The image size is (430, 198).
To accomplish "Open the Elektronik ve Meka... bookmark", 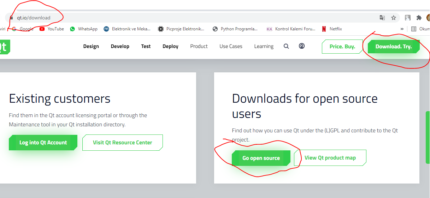I will coord(127,29).
